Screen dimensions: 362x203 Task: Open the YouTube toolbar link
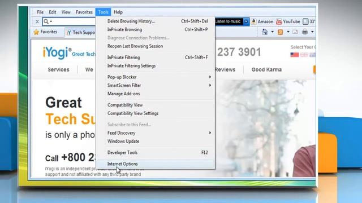click(x=288, y=21)
